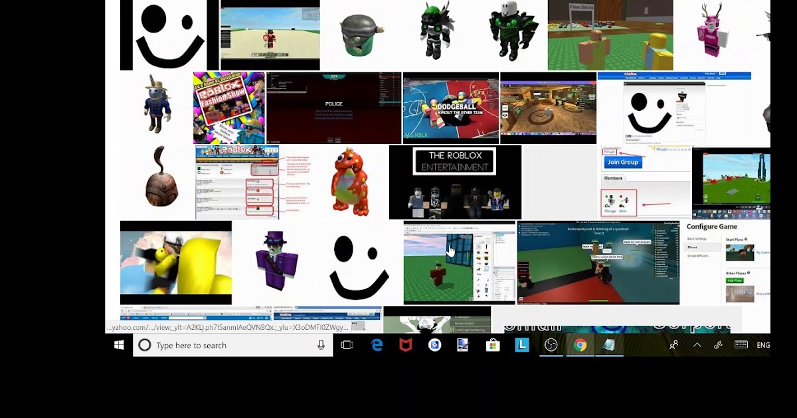Open THE ROBLOX ENTERTAINMENT image
Viewport: 797px width, 418px height.
click(456, 182)
